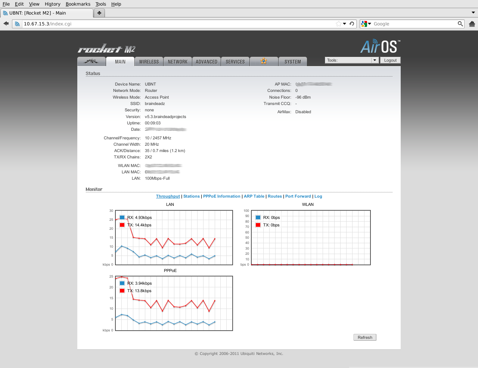This screenshot has height=368, width=478.
Task: Click the browser back arrow
Action: [6, 24]
